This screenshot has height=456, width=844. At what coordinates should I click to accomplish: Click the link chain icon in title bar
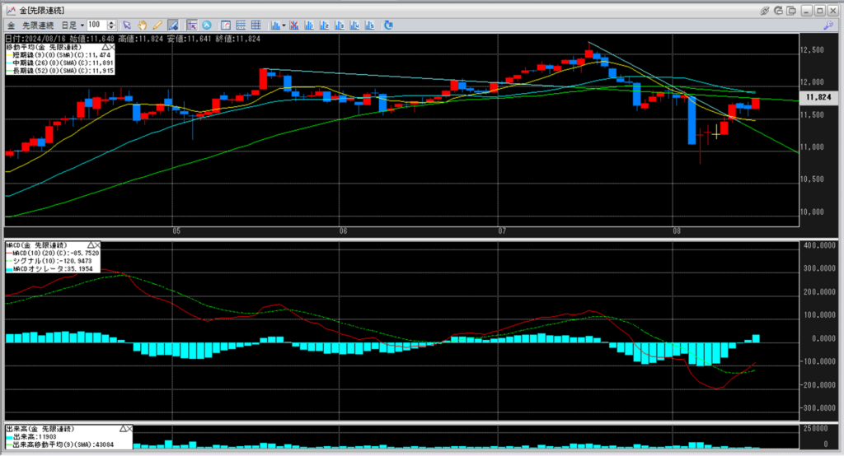pos(765,10)
